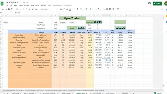Click the merge cells icon

click(81, 9)
